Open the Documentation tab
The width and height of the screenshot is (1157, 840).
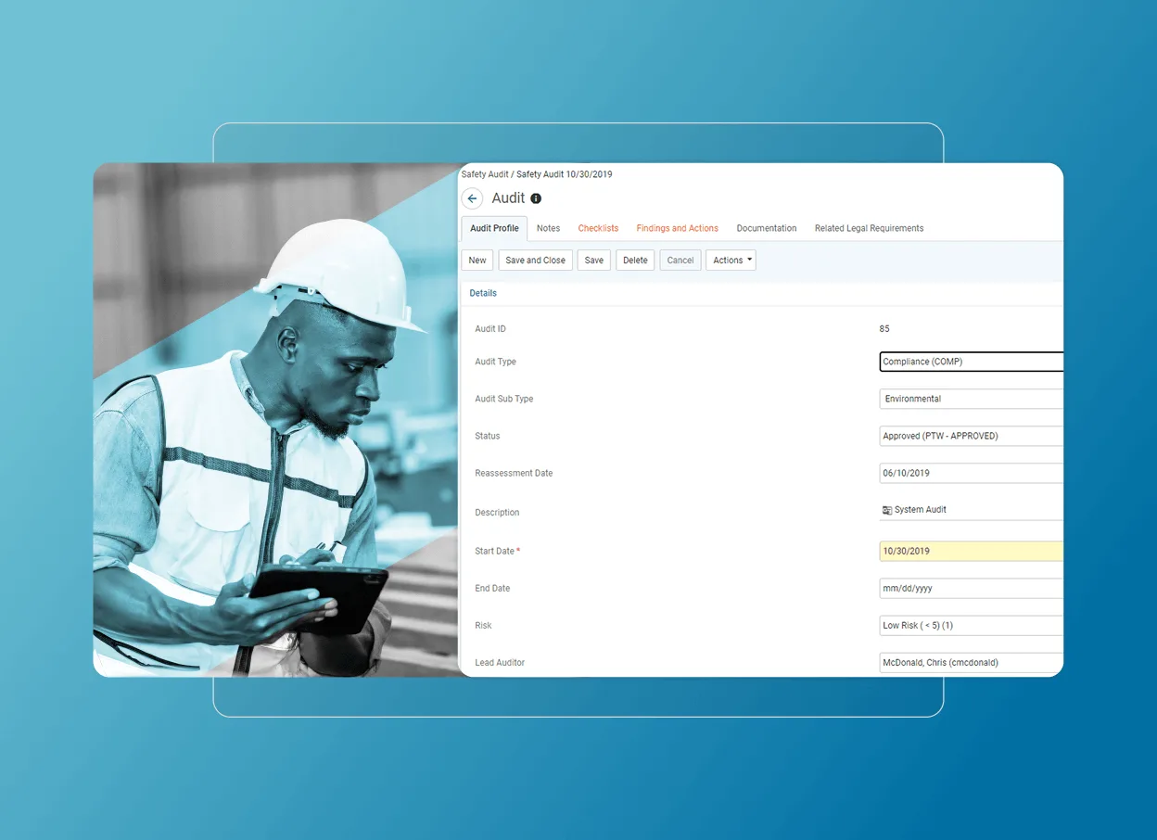(x=766, y=228)
